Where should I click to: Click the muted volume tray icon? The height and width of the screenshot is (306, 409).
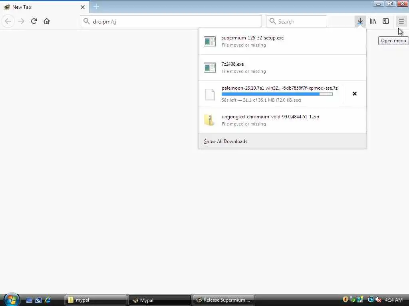pyautogui.click(x=378, y=300)
